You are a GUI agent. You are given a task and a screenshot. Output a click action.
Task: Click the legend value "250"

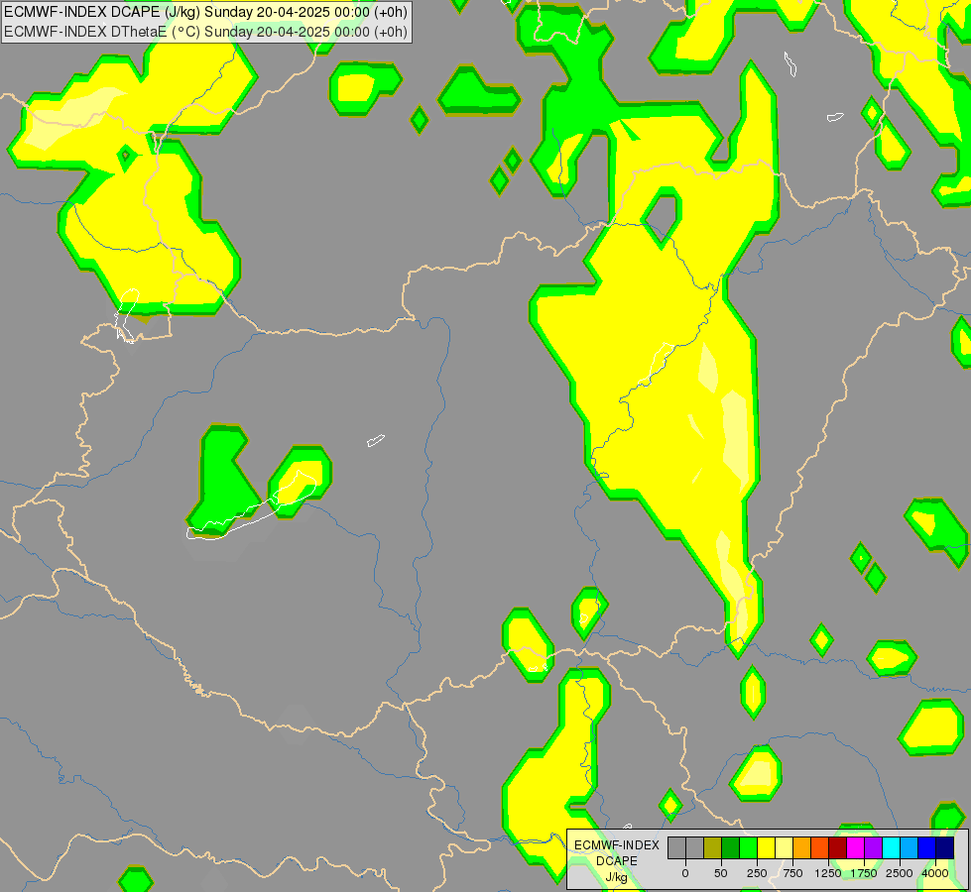click(757, 873)
